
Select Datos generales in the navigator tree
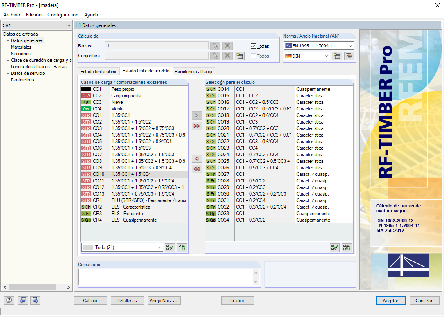tap(27, 40)
